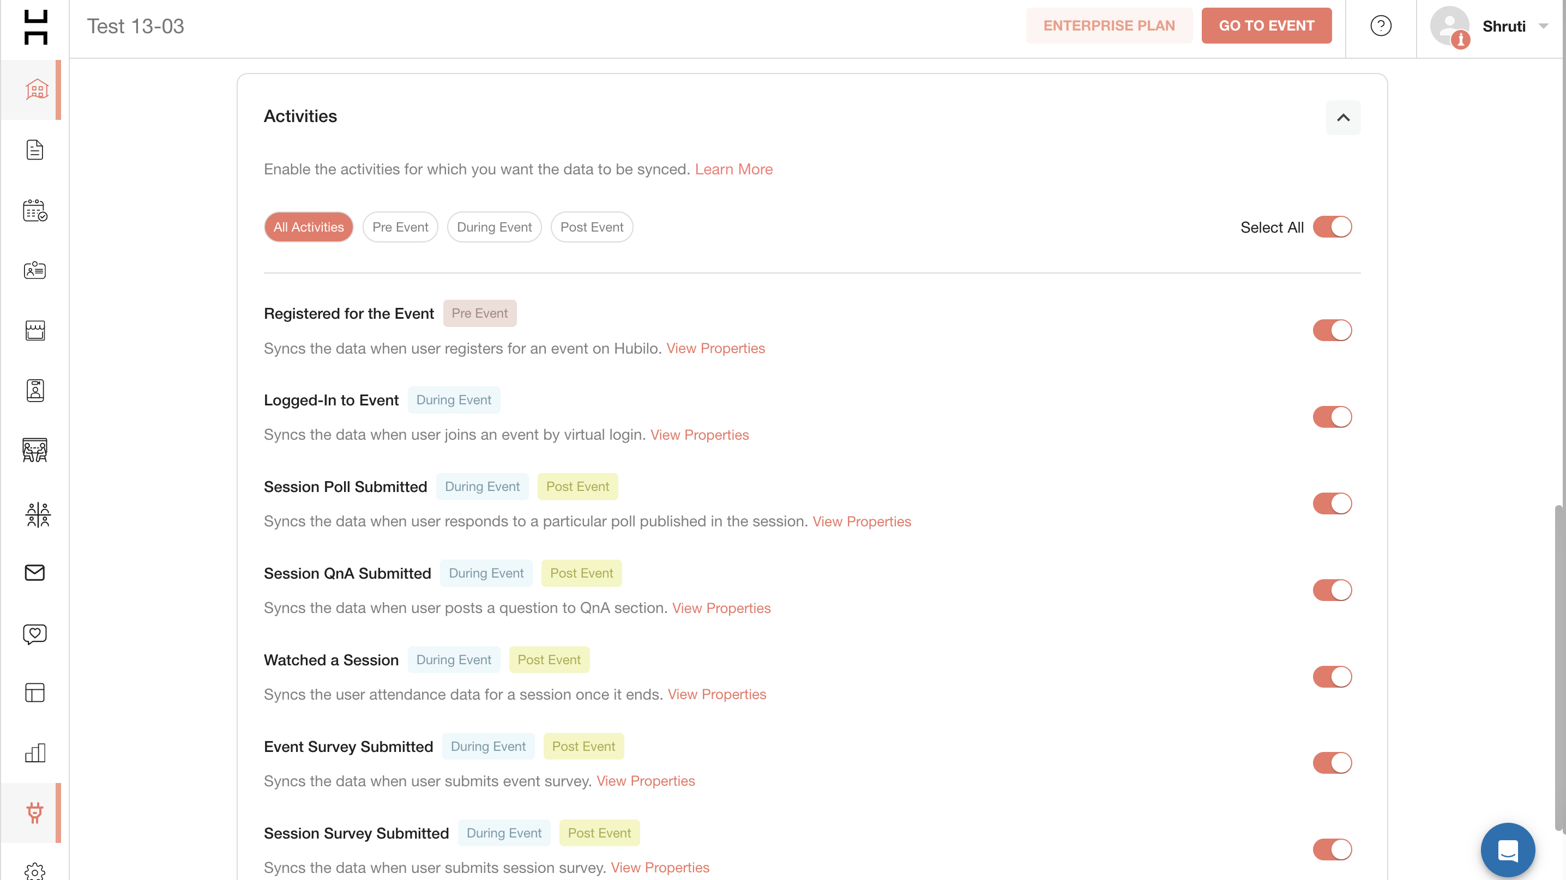Turn off the Session QnA Submitted toggle

tap(1332, 590)
